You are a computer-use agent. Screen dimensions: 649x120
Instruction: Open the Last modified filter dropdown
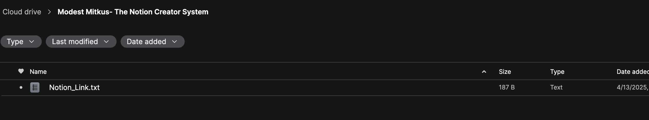click(x=81, y=42)
